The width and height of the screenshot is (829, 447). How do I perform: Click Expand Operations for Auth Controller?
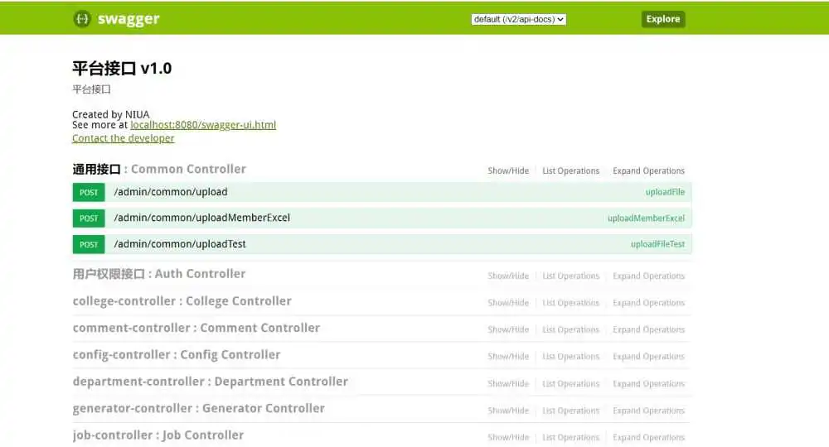point(649,276)
